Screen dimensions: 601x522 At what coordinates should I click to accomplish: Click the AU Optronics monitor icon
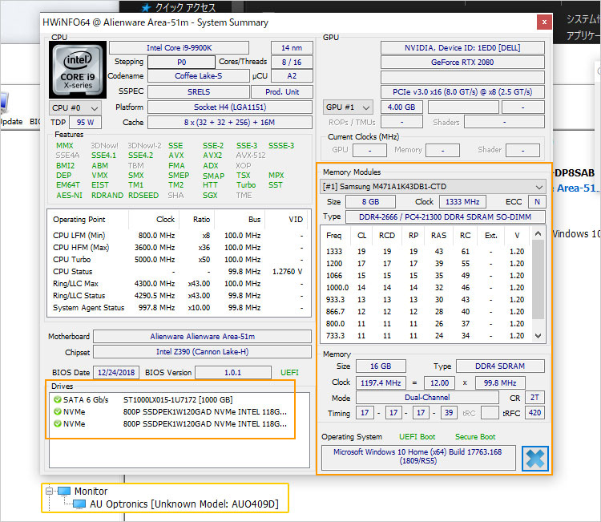[x=79, y=504]
